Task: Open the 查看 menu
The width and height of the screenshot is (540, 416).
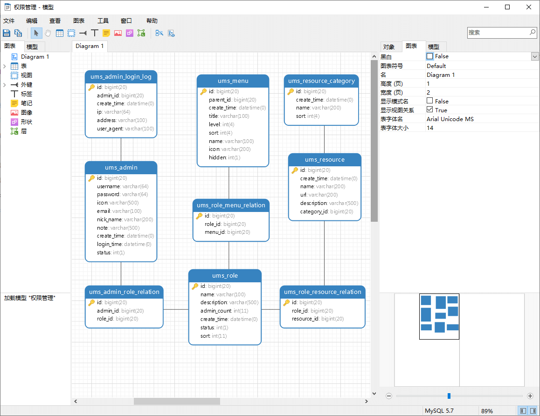Action: pos(55,20)
